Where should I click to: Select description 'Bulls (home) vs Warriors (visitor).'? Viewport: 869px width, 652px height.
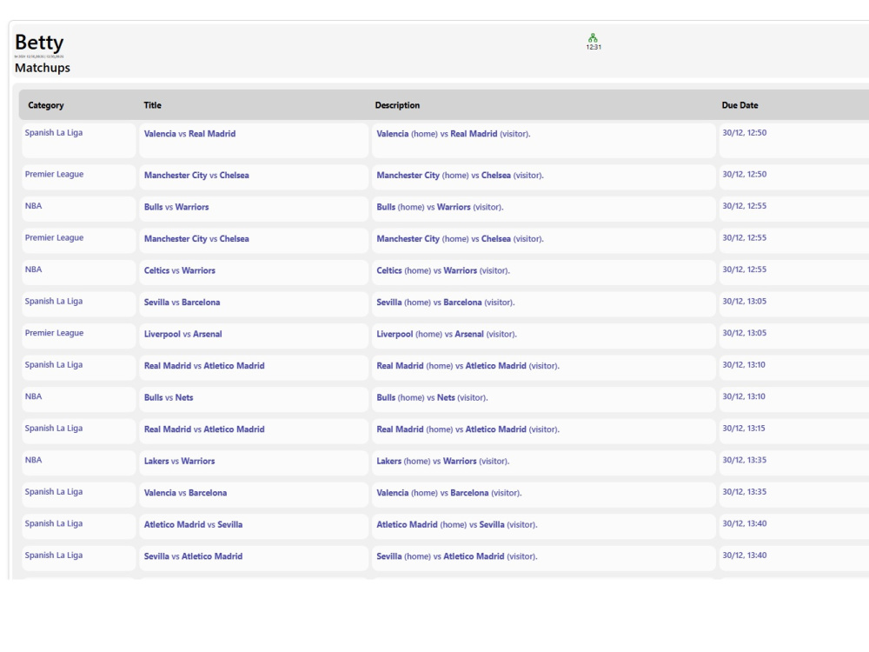click(440, 207)
